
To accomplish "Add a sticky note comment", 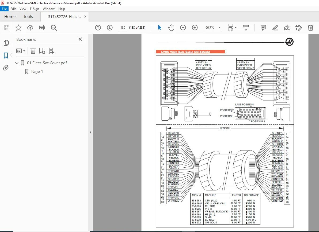I will coord(263,28).
